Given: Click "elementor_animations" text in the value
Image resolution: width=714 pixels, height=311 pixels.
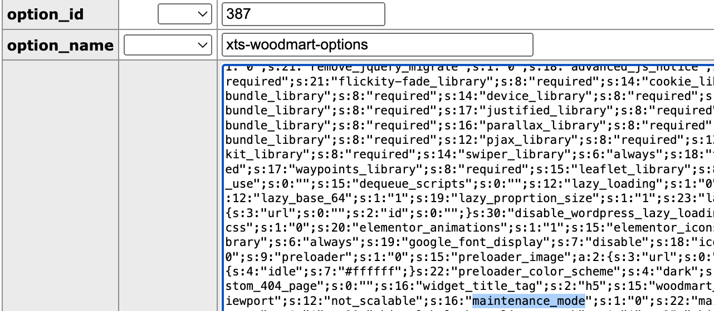Looking at the screenshot, I should pyautogui.click(x=431, y=228).
